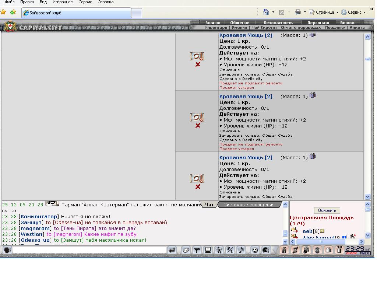Screen dimensions: 377x283
Task: Click gift icon beside third Кровавая Мощь
Action: click(x=313, y=156)
